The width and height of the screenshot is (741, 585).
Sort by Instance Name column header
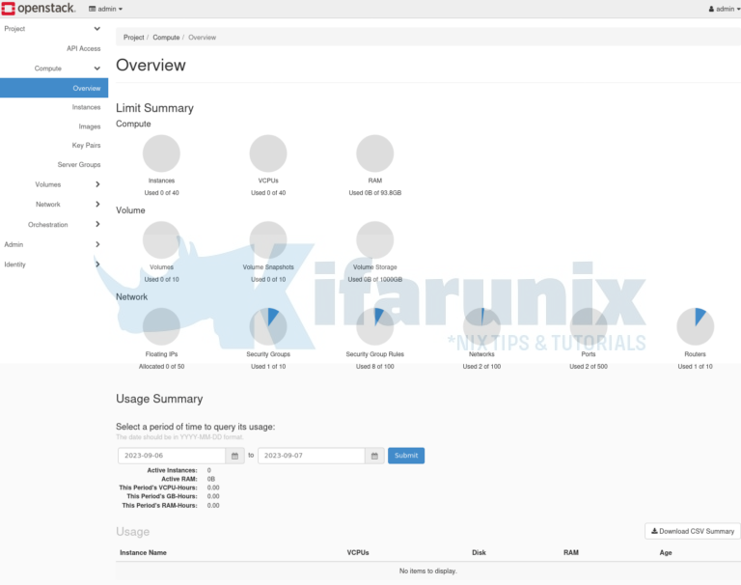(x=143, y=552)
